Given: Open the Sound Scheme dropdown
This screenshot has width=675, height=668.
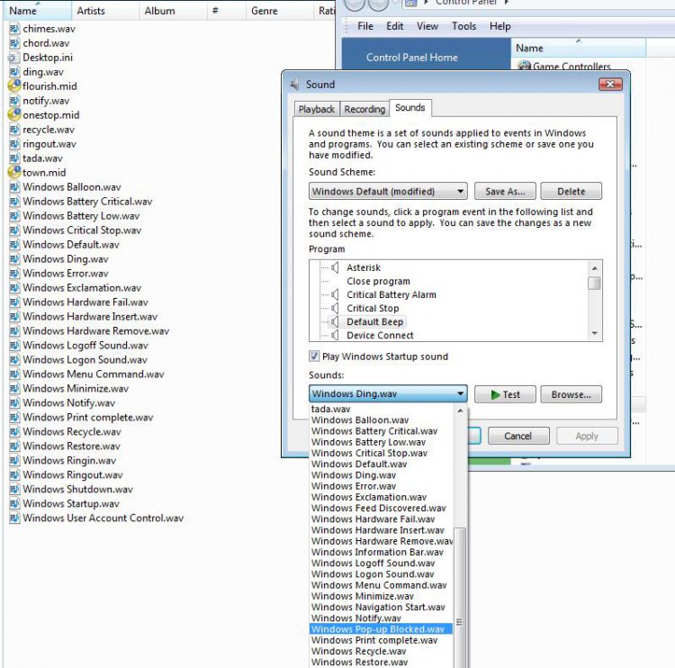Looking at the screenshot, I should coord(388,191).
